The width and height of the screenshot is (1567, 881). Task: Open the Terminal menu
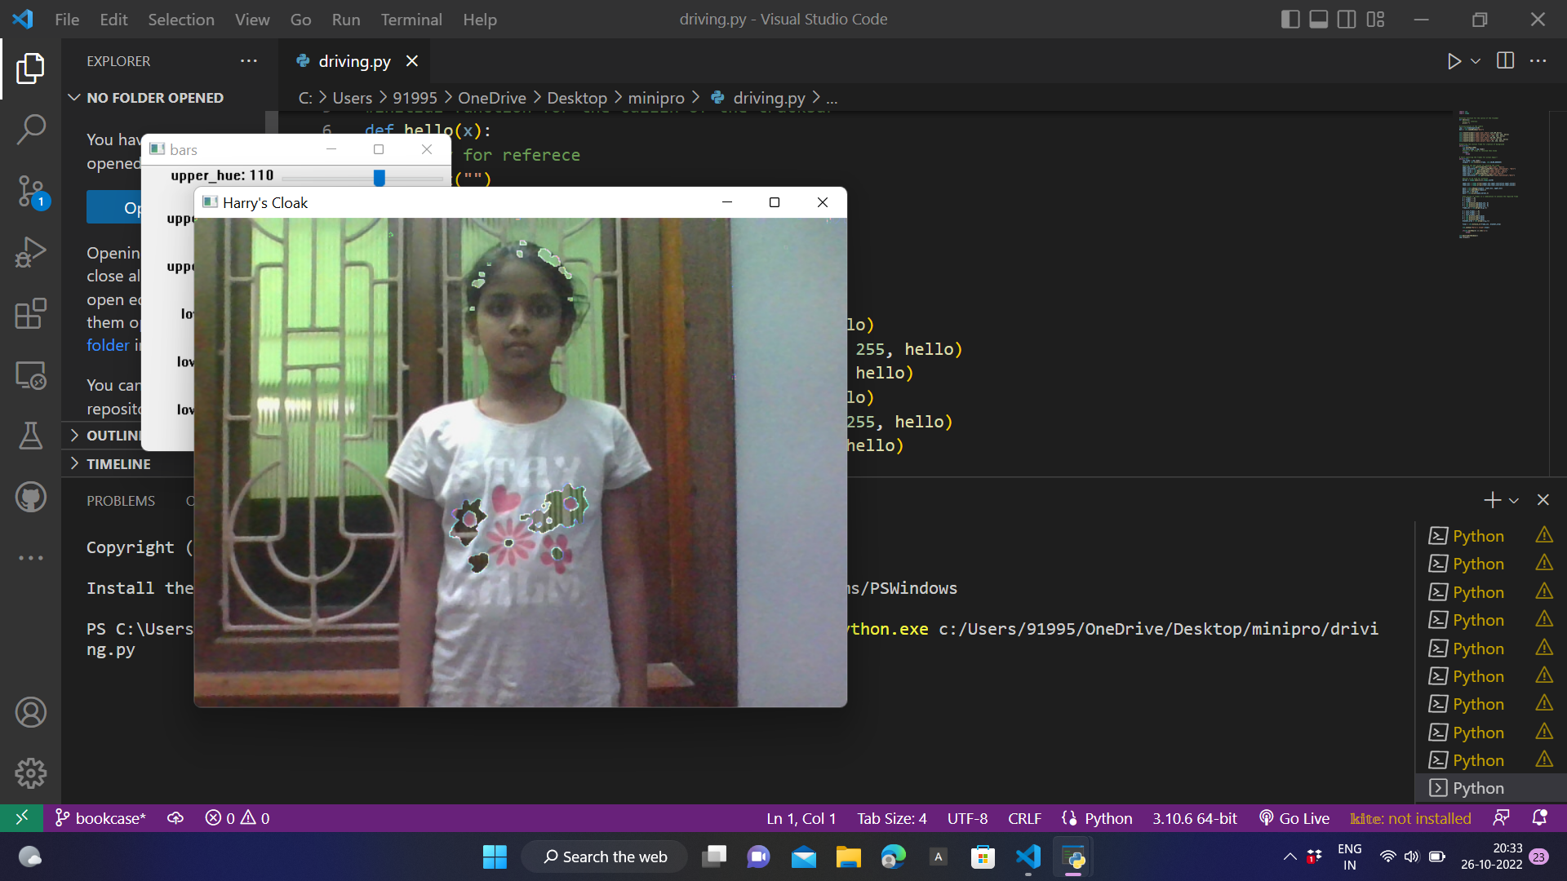coord(411,20)
